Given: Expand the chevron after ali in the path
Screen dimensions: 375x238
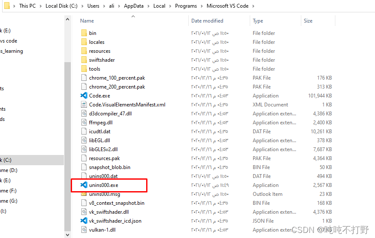Looking at the screenshot, I should pos(119,6).
